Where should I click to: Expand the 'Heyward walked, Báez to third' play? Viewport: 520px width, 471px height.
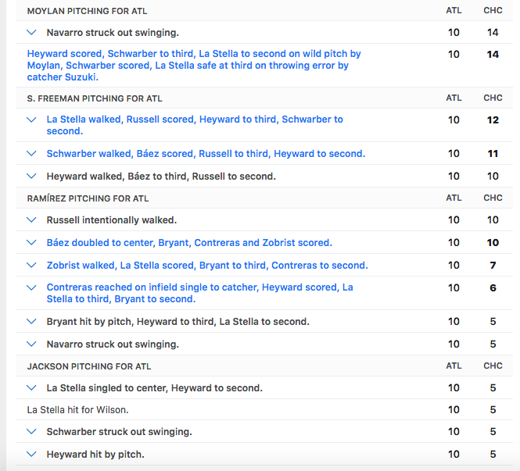click(32, 177)
